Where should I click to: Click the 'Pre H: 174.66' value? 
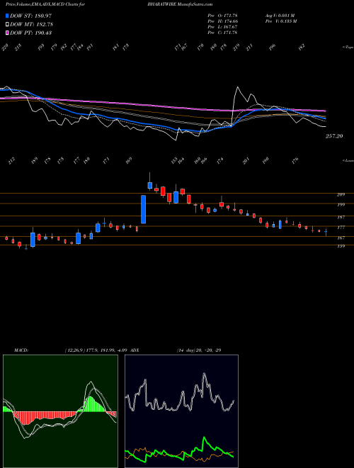click(222, 21)
